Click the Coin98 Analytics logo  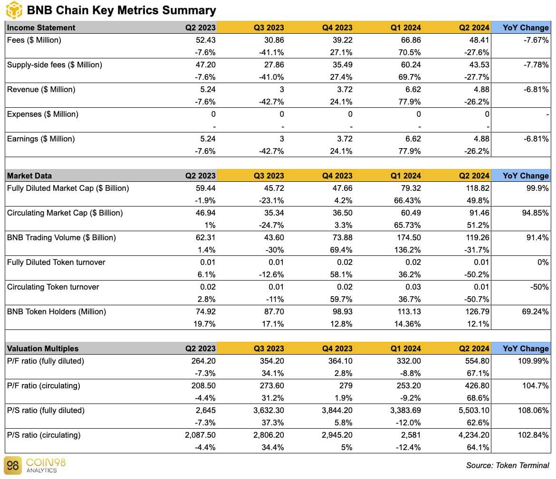click(x=34, y=465)
